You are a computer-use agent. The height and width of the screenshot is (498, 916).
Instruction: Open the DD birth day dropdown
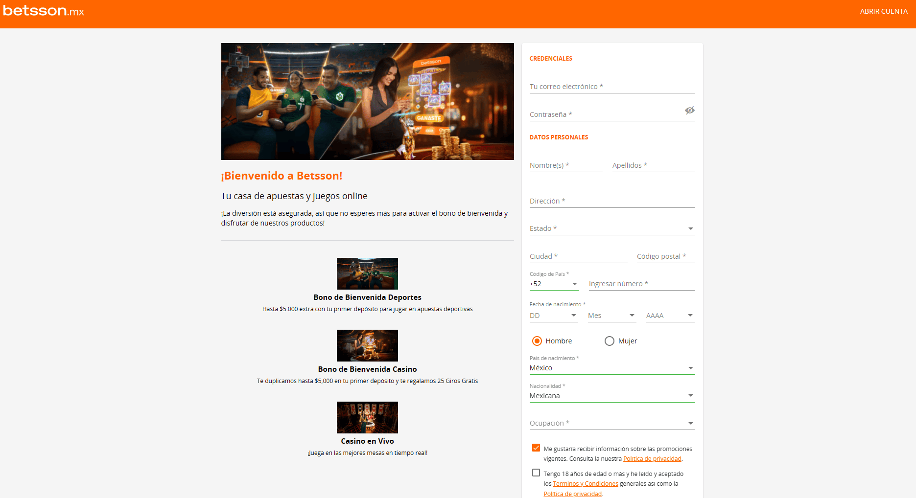click(x=554, y=316)
